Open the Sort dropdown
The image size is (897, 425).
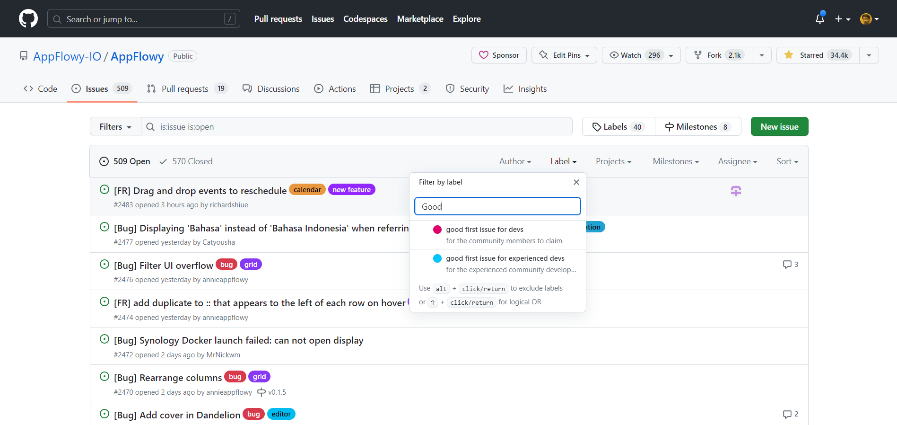(787, 161)
